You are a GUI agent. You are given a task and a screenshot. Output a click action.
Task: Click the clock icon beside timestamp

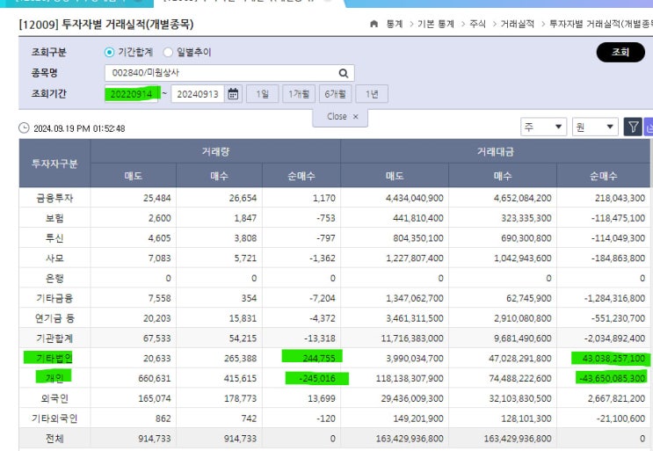(x=24, y=127)
